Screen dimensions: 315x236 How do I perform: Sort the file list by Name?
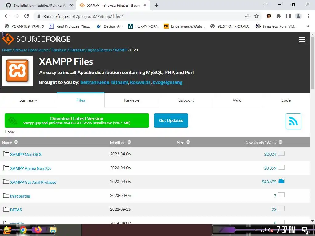[x=10, y=142]
